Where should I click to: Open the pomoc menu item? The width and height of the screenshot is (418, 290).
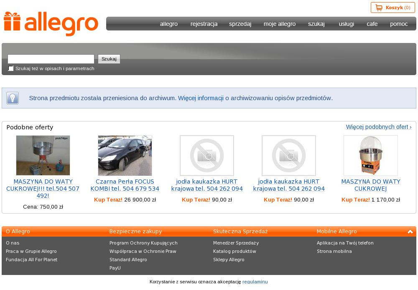(398, 24)
